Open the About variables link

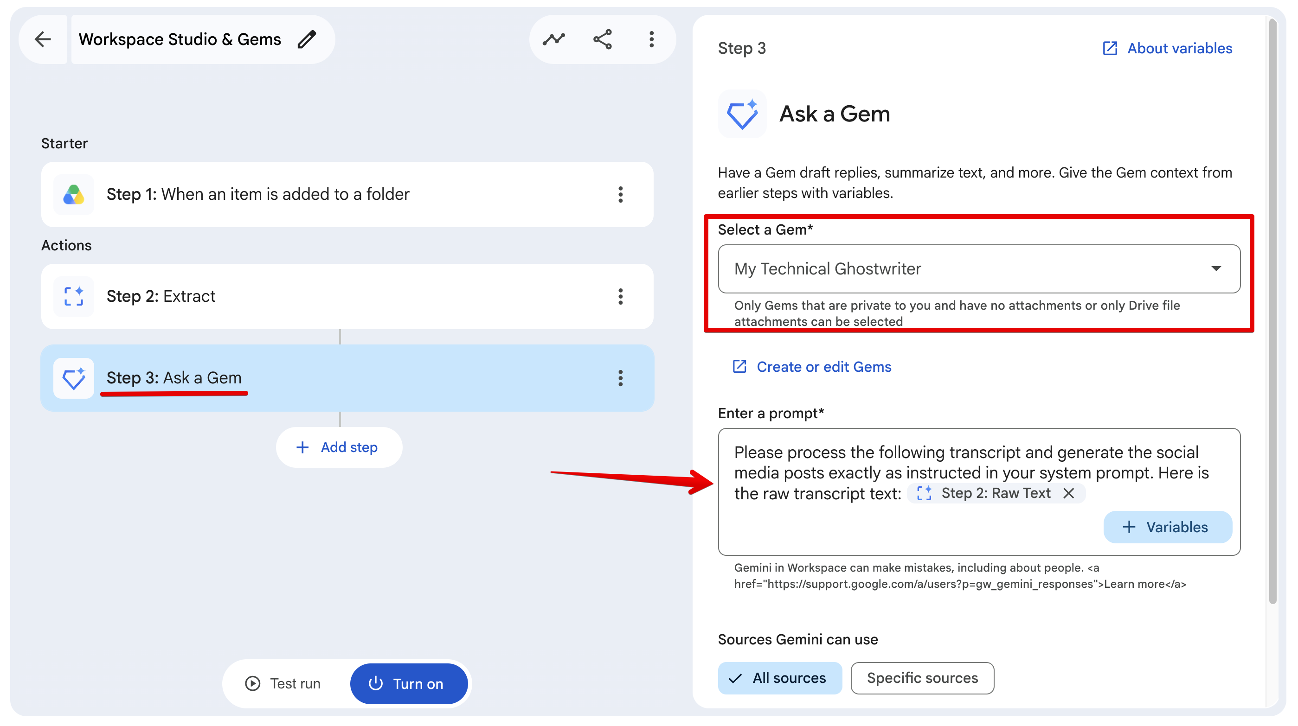tap(1167, 48)
